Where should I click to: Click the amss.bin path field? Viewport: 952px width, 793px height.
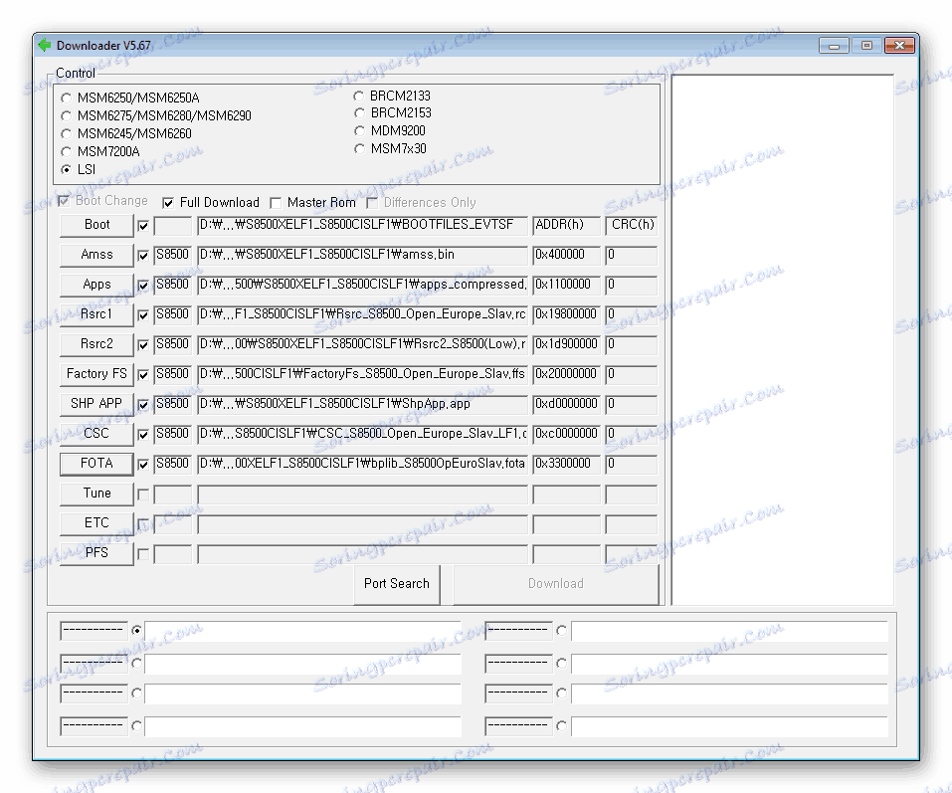(x=362, y=255)
